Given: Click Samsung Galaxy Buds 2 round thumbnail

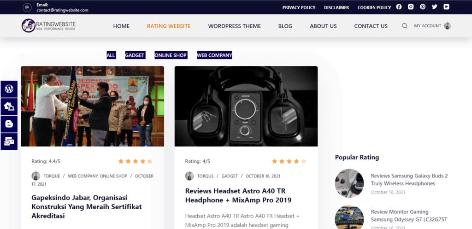Looking at the screenshot, I should [349, 183].
